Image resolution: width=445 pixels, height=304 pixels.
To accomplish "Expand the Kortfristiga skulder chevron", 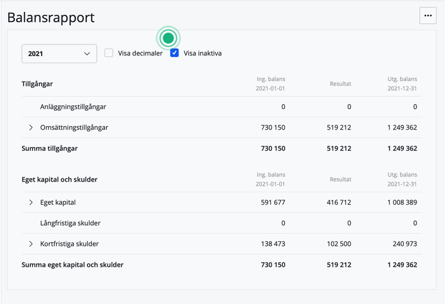I will pyautogui.click(x=31, y=244).
